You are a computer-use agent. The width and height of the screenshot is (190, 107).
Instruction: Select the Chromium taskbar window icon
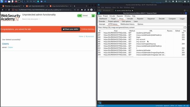click(x=42, y=1)
